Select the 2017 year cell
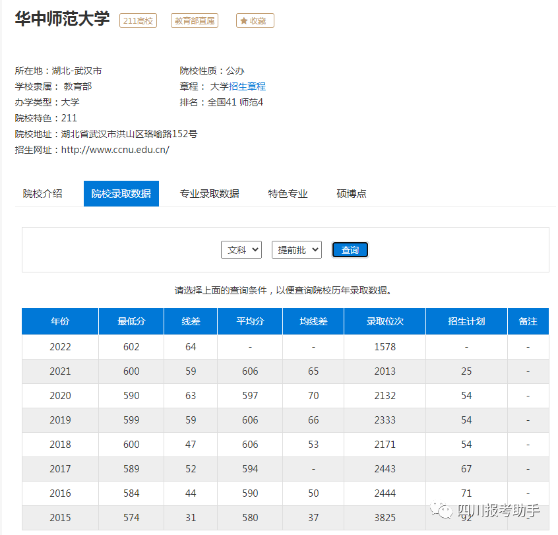Screen dimensions: 558x535 (60, 469)
